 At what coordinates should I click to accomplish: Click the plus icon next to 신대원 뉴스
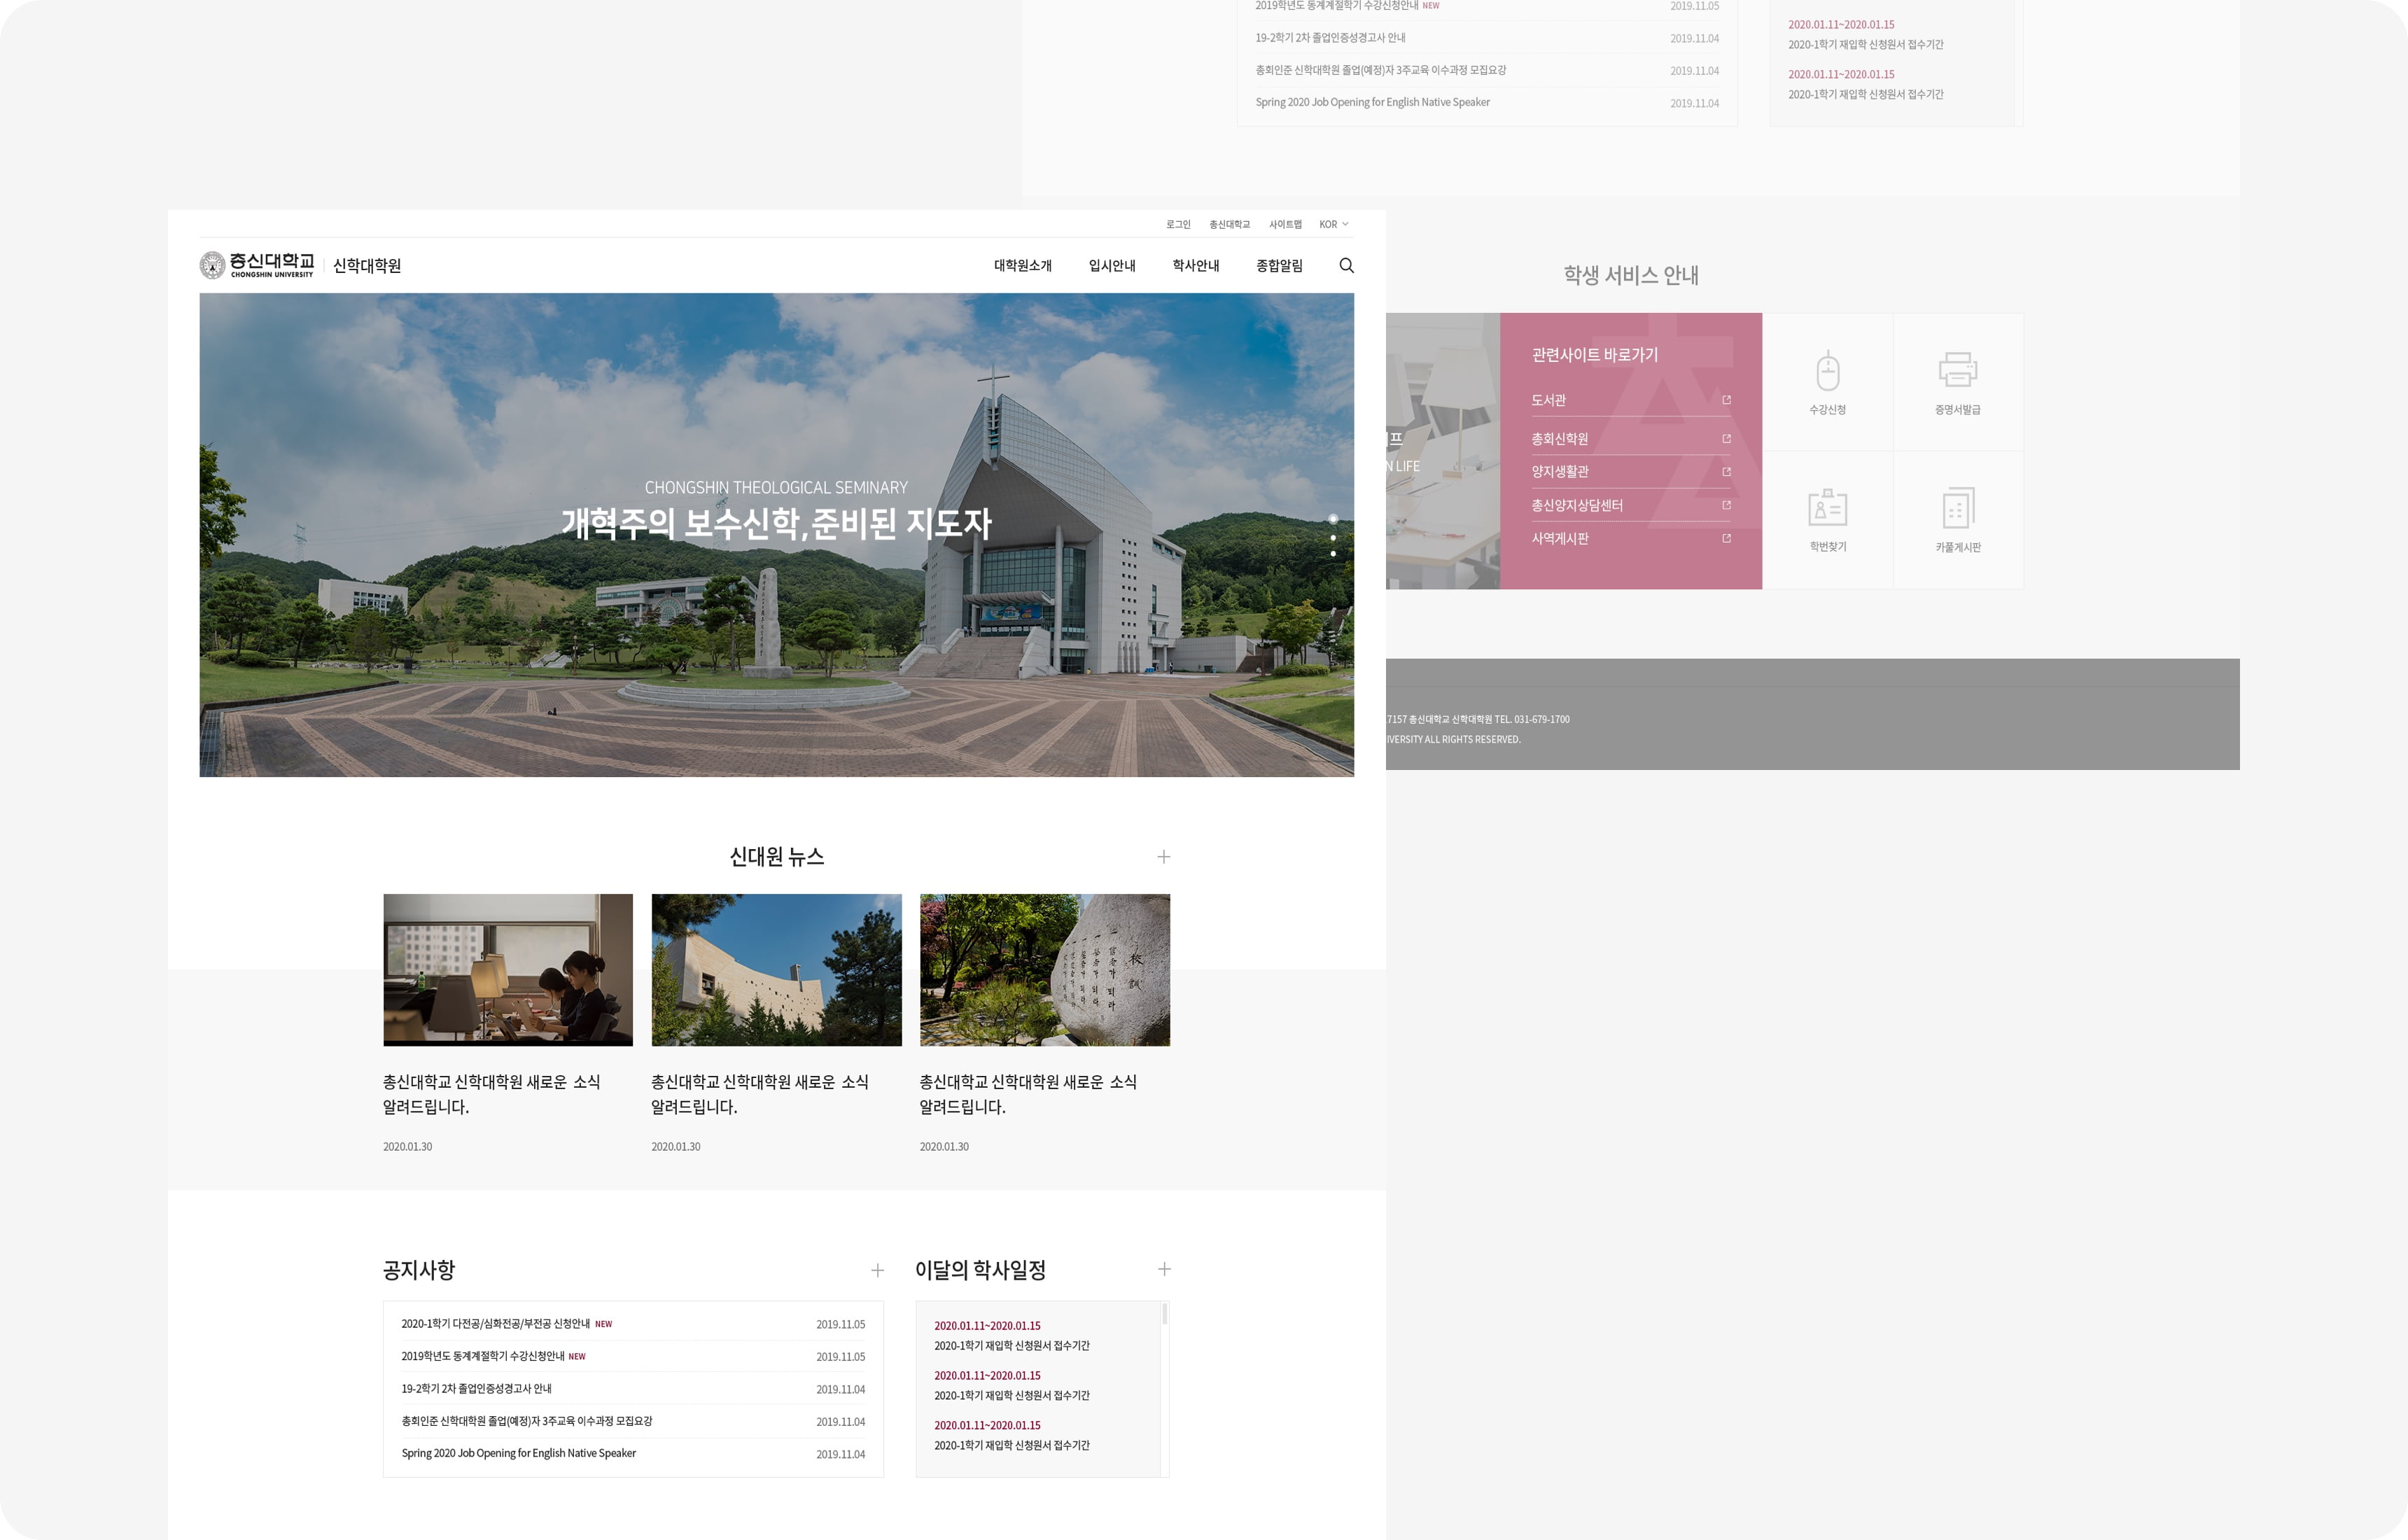[1163, 857]
